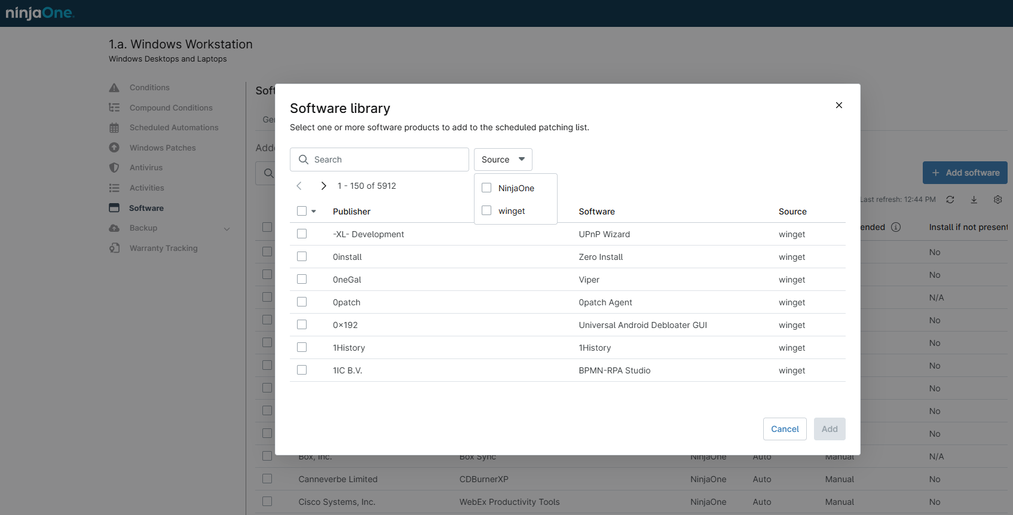Check the winget source filter option

(x=486, y=211)
